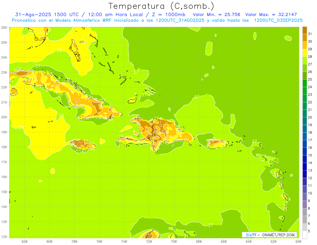This screenshot has height=245, width=317.
Task: Pick the lime swatch between legend 27 and 28
Action: point(305,60)
